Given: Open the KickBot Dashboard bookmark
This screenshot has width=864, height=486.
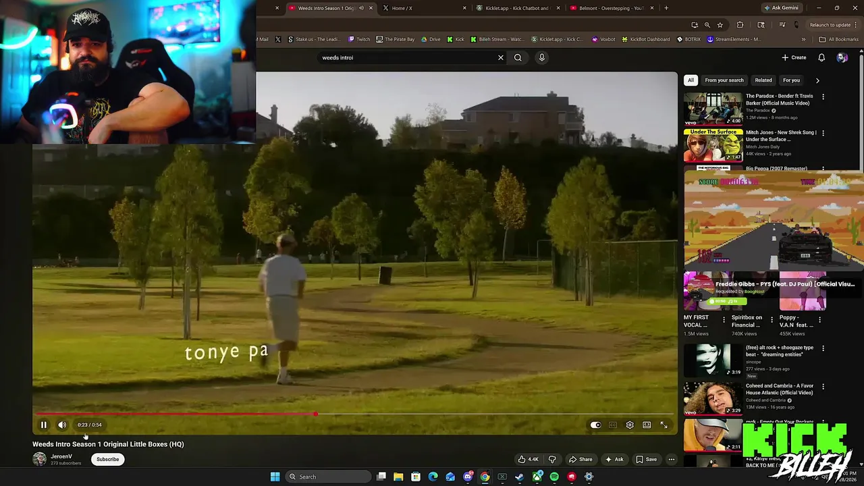Looking at the screenshot, I should click(x=646, y=39).
